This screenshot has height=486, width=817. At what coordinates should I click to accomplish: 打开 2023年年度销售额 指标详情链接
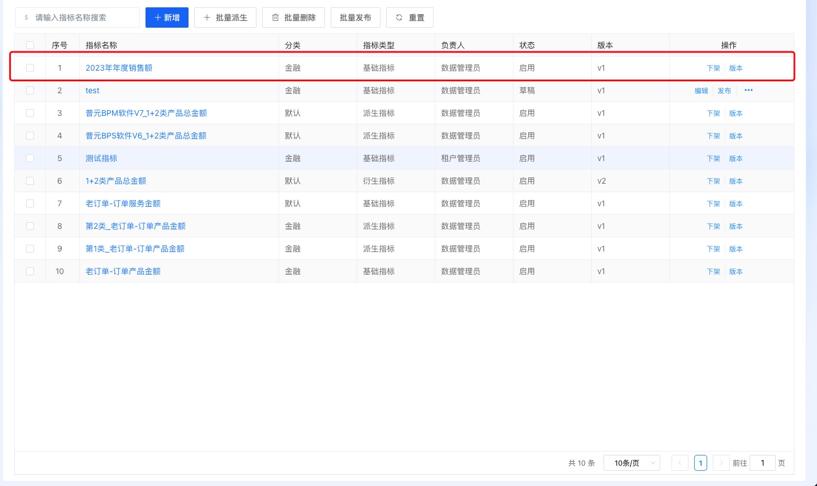pos(118,67)
